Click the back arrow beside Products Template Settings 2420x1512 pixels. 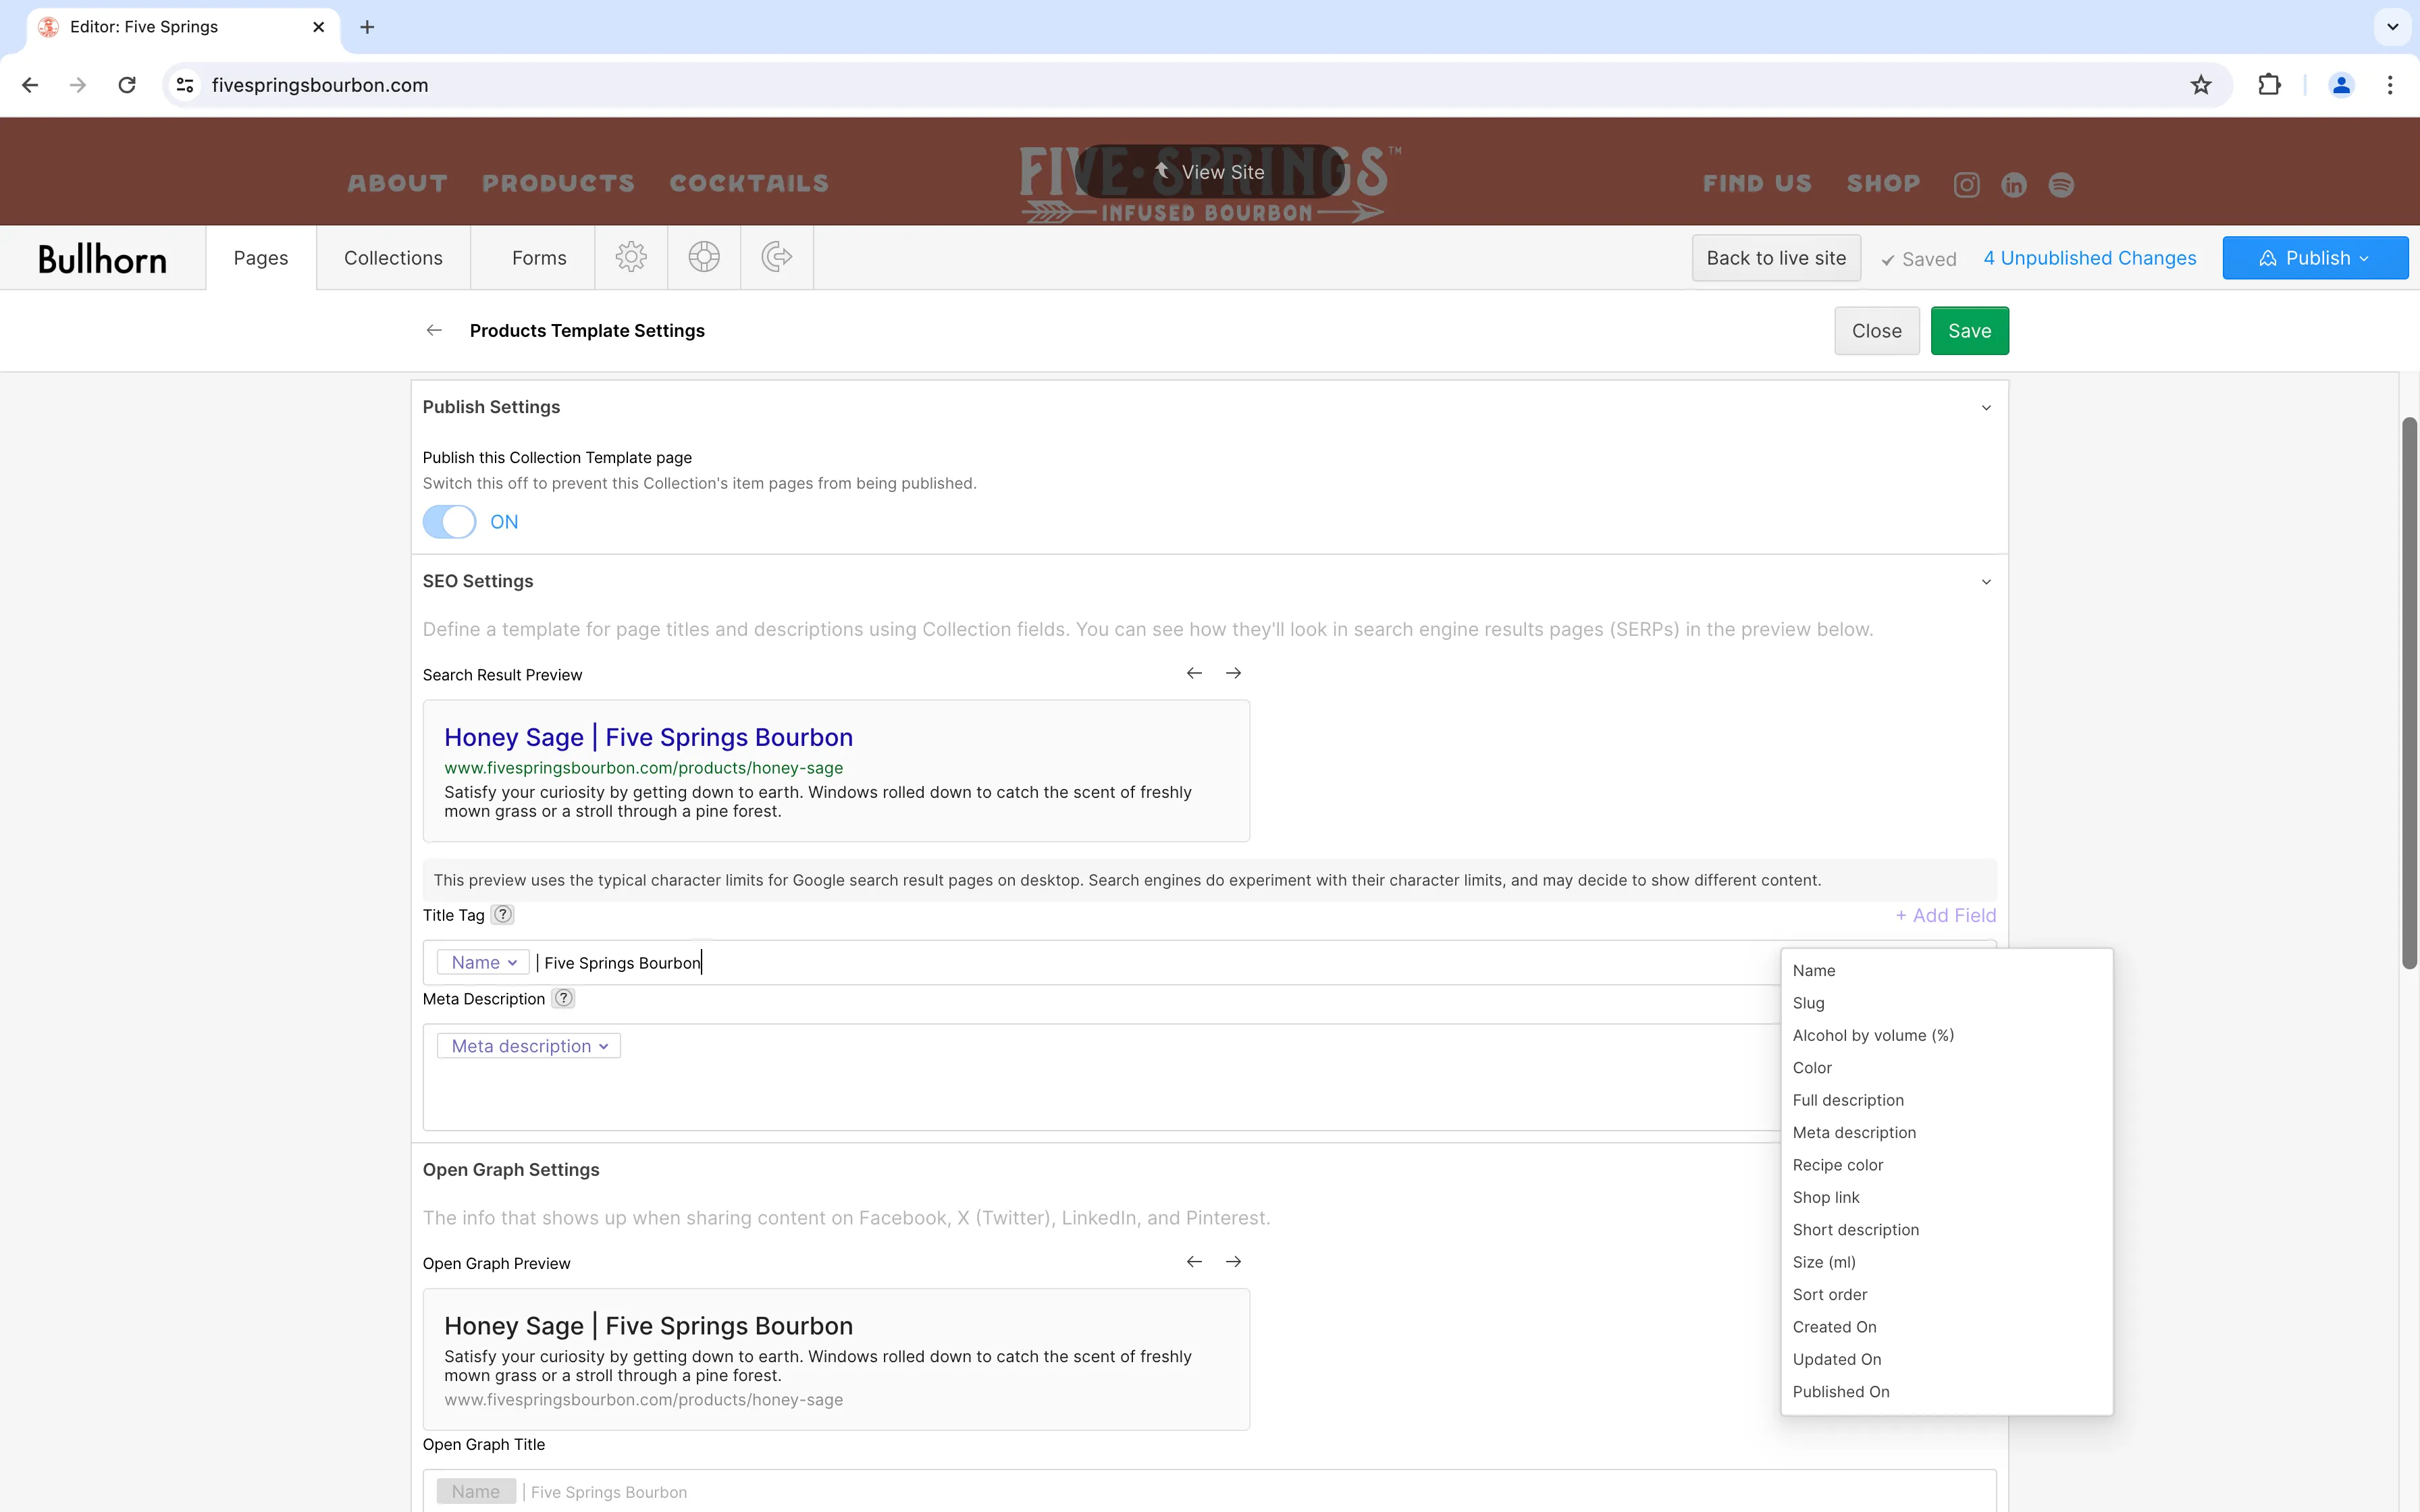coord(433,330)
